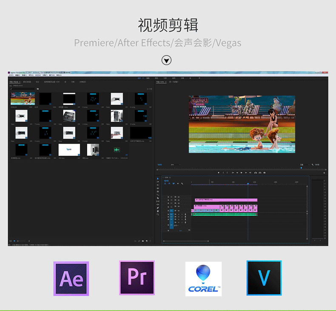Image resolution: width=336 pixels, height=311 pixels.
Task: Open timeline display settings wrench
Action: coord(182,184)
